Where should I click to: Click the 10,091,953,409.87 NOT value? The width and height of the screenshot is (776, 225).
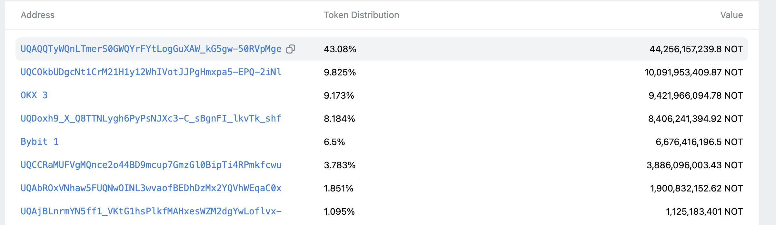[x=693, y=72]
